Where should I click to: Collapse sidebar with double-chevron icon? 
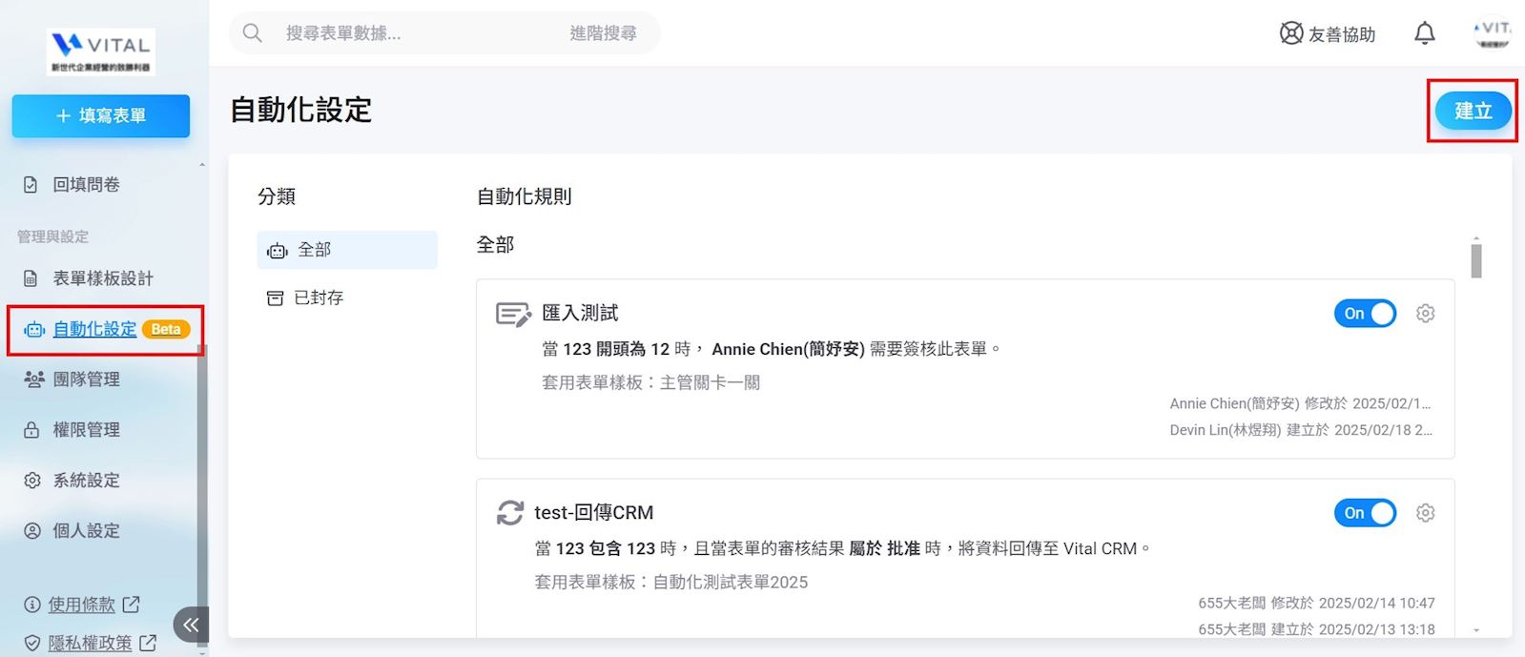pyautogui.click(x=191, y=625)
